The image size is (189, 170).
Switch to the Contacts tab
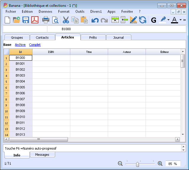point(42,38)
